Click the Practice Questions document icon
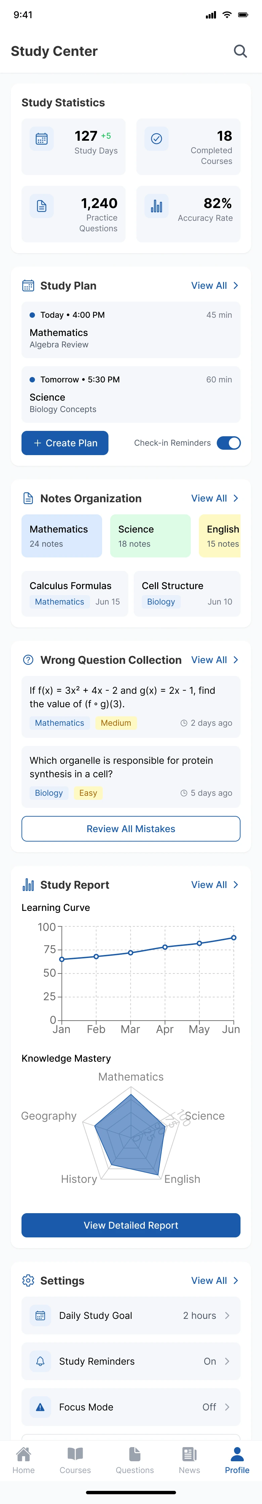Viewport: 262px width, 1504px height. tap(41, 206)
